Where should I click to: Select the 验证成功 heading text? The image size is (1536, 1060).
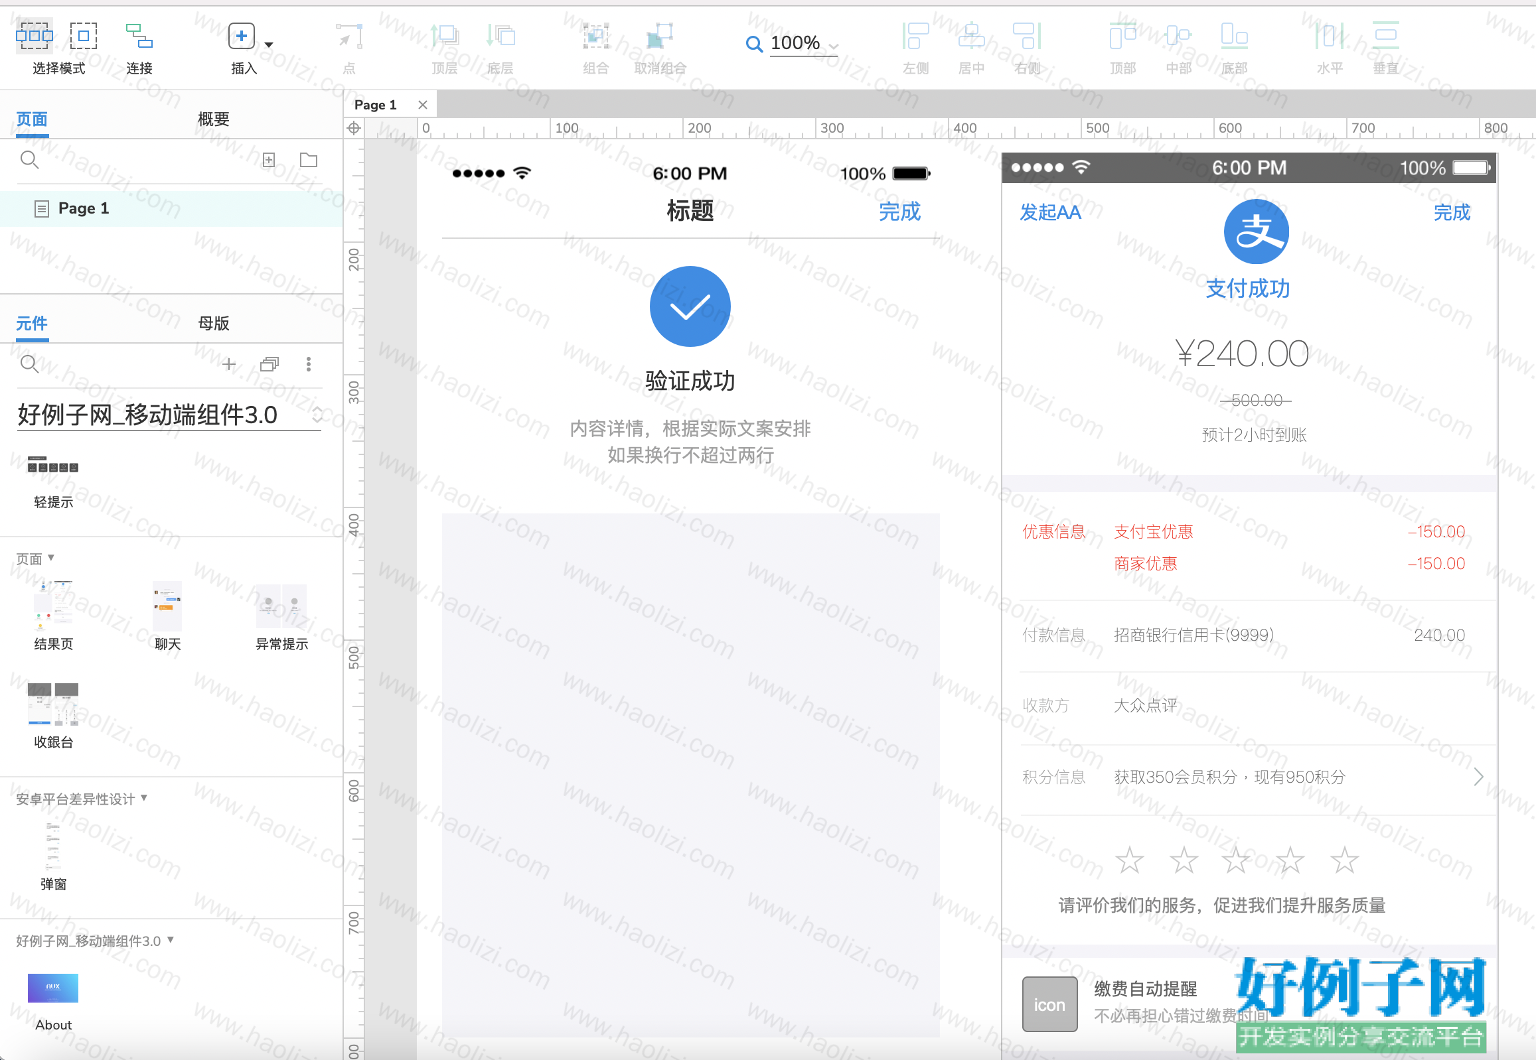[690, 381]
